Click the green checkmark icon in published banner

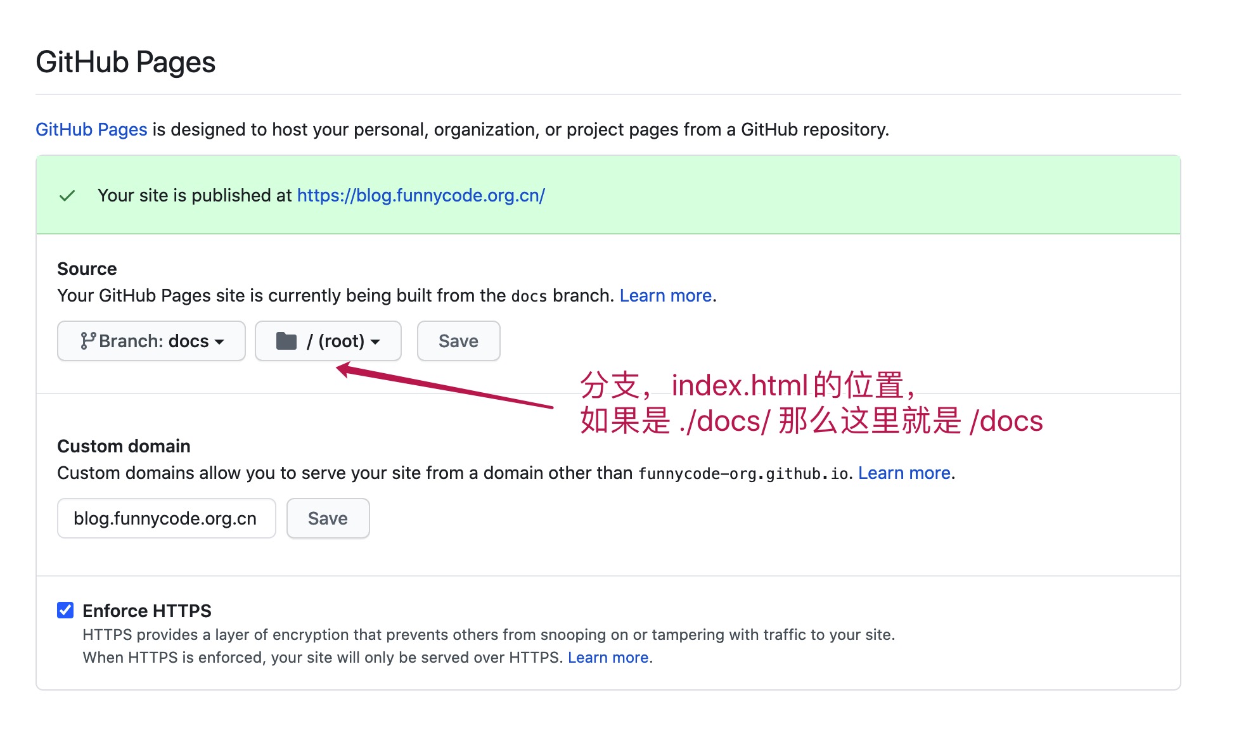coord(67,196)
